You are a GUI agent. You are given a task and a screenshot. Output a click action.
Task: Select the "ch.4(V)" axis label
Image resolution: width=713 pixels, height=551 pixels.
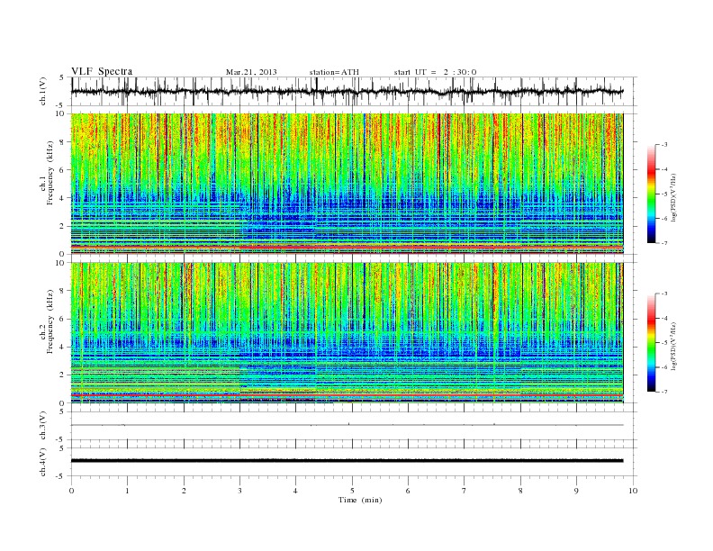[43, 462]
